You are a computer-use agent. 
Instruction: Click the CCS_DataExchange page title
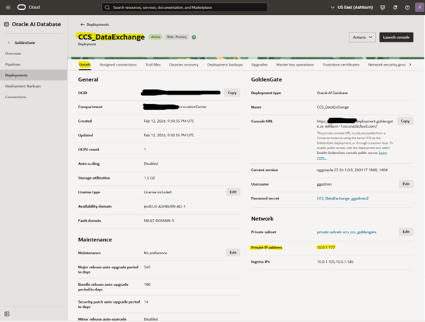(111, 37)
